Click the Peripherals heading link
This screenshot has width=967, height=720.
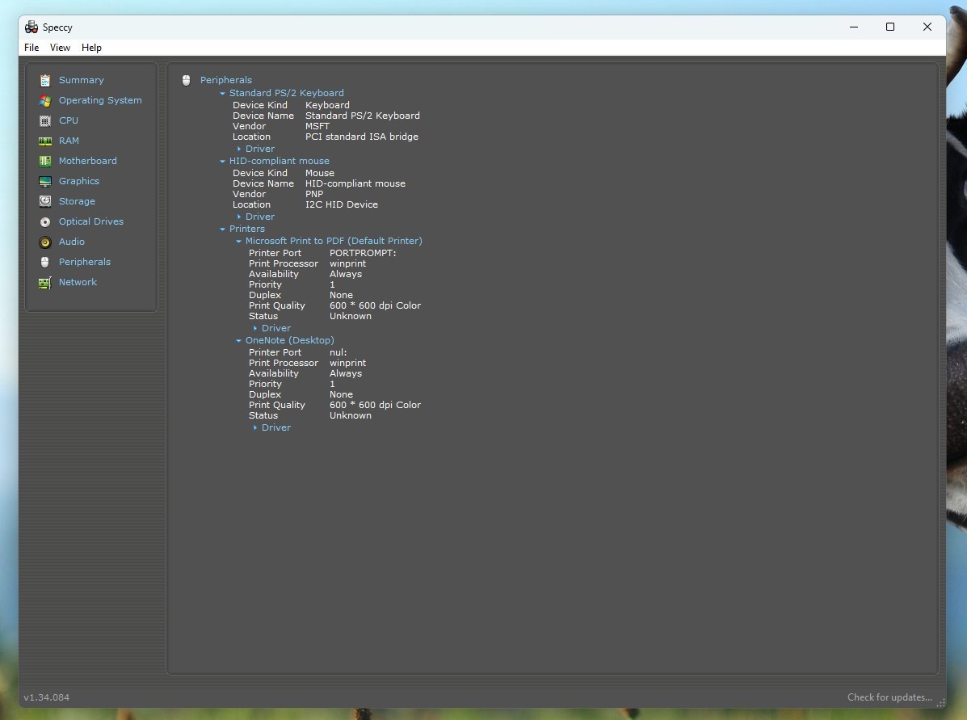click(x=225, y=80)
